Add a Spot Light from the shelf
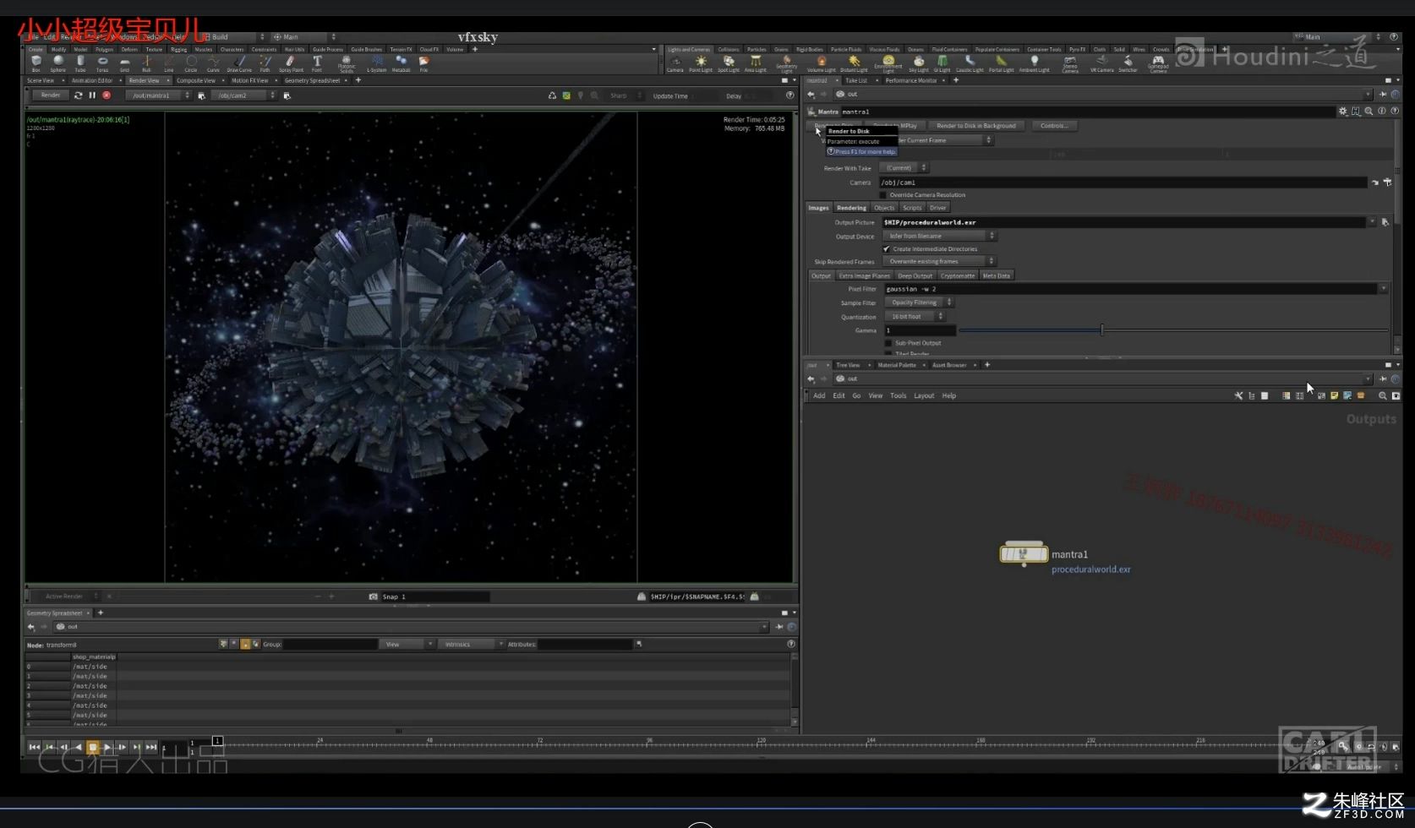The width and height of the screenshot is (1415, 828). [728, 63]
